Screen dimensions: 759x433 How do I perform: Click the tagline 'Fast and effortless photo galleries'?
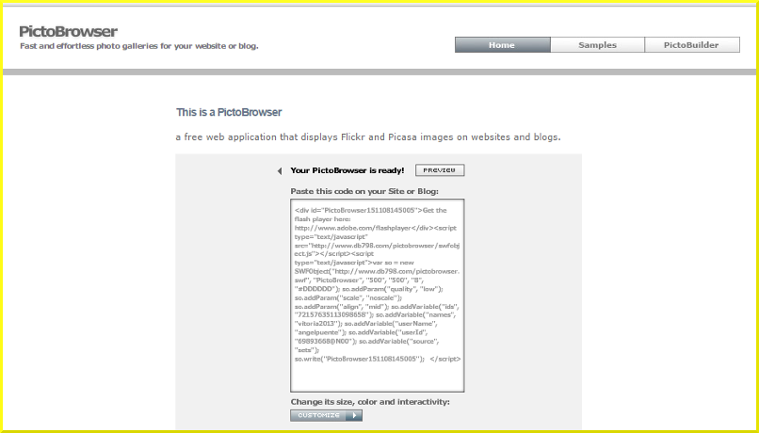point(139,46)
